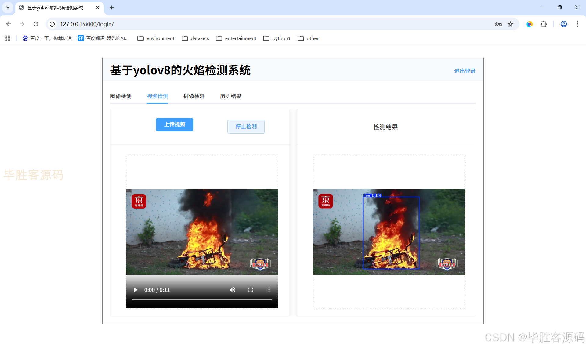The image size is (586, 347).
Task: Open the 历史结果 history tab
Action: tap(230, 96)
